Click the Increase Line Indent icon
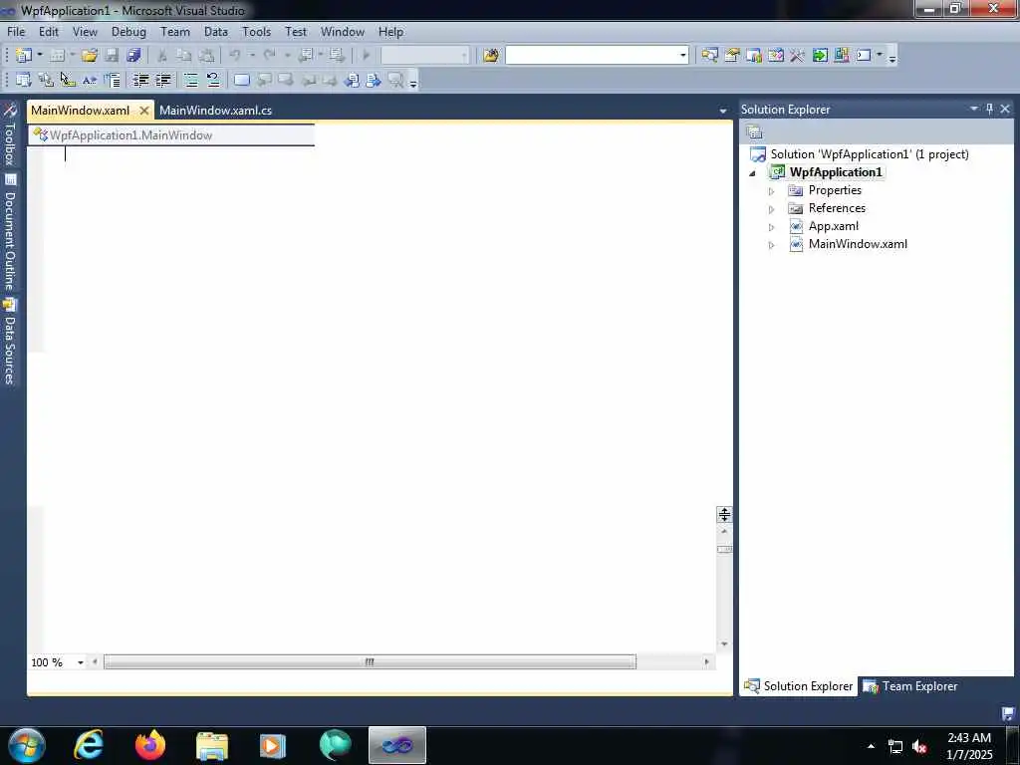The image size is (1020, 765). (x=162, y=80)
